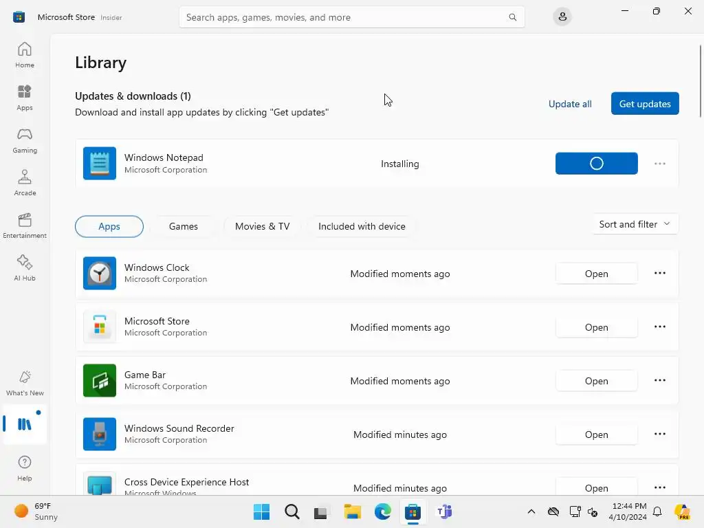Click the Windows Notepad app icon
The image size is (704, 528).
100,164
